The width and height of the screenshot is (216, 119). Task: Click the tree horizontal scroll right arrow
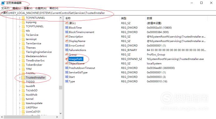point(57,117)
